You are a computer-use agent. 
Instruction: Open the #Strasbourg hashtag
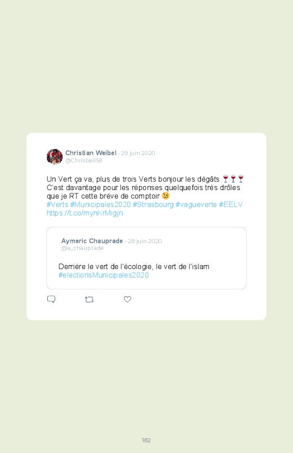point(153,205)
